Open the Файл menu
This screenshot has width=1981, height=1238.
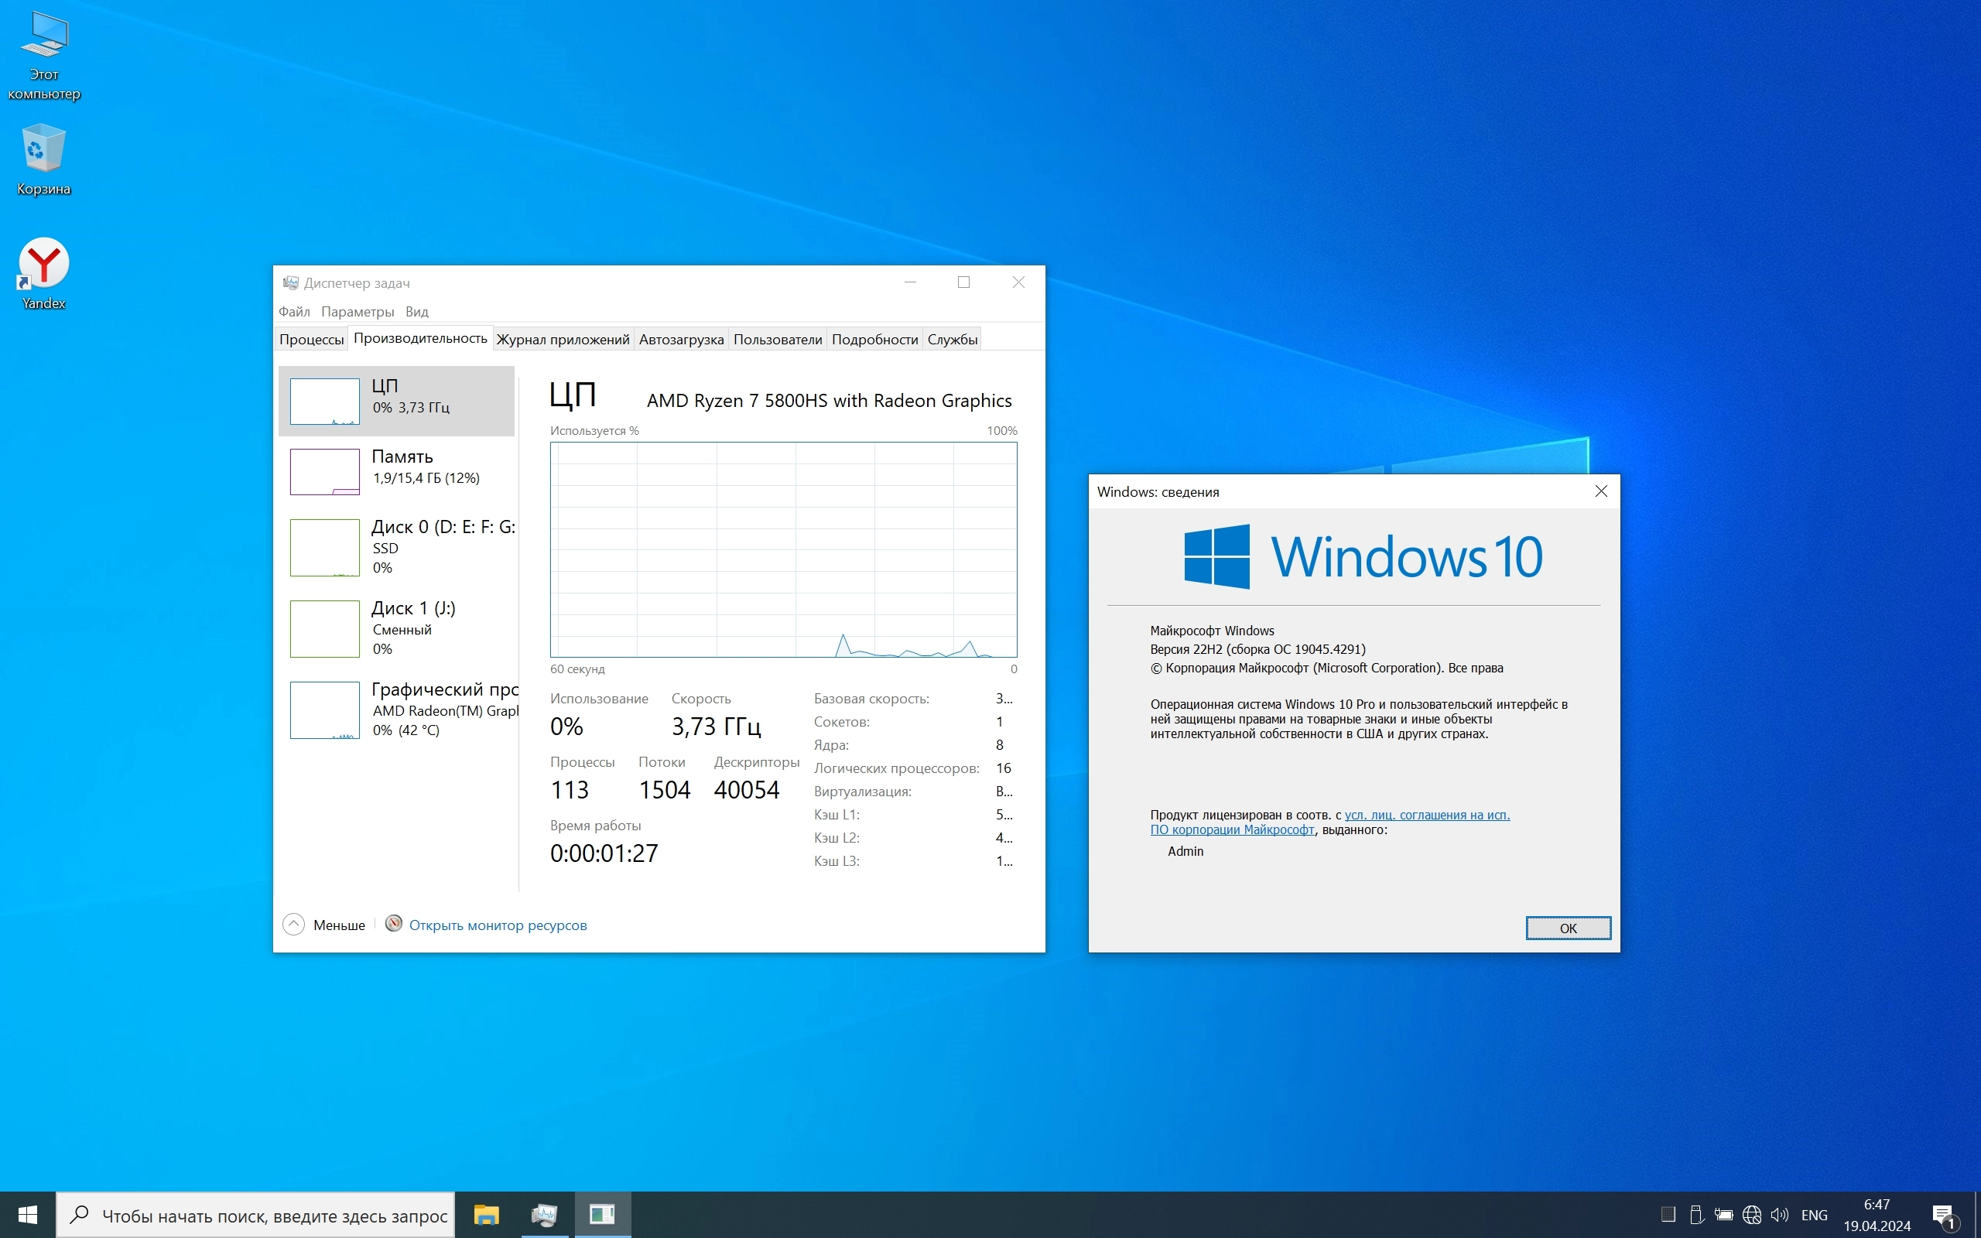point(294,312)
